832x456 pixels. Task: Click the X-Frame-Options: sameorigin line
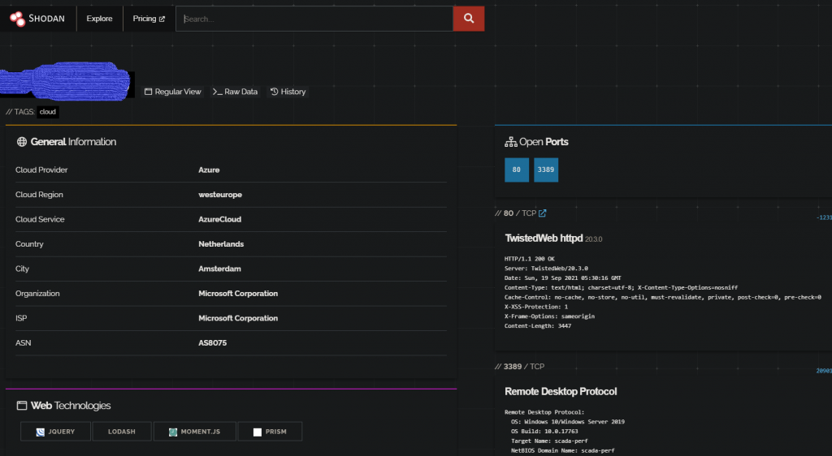click(549, 316)
